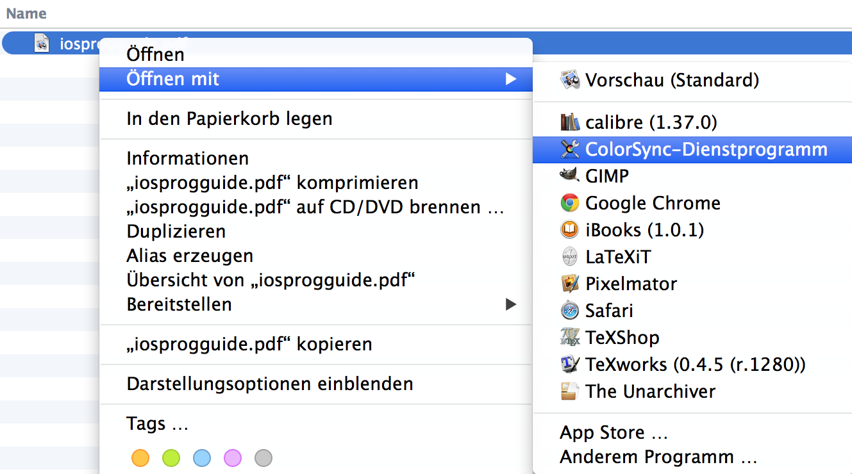The width and height of the screenshot is (852, 474).
Task: Click the Safari compass icon
Action: (x=570, y=311)
